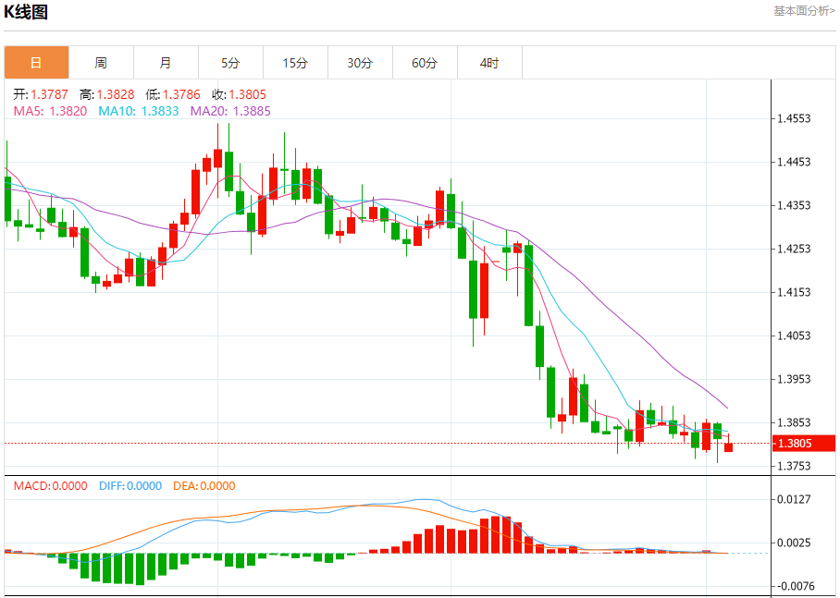Click the 1.4453 price axis label
The image size is (840, 598).
[x=794, y=162]
